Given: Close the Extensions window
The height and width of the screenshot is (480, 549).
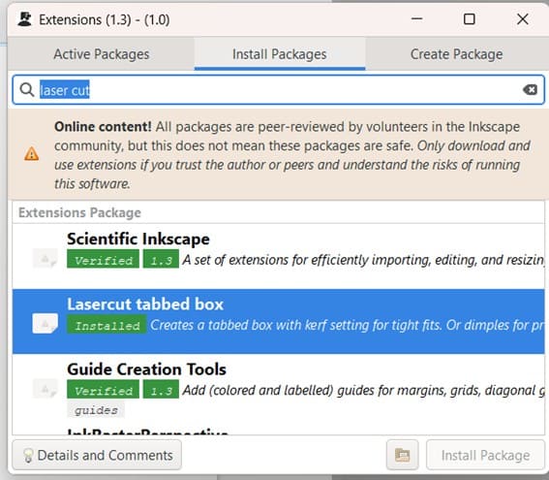Looking at the screenshot, I should 523,19.
